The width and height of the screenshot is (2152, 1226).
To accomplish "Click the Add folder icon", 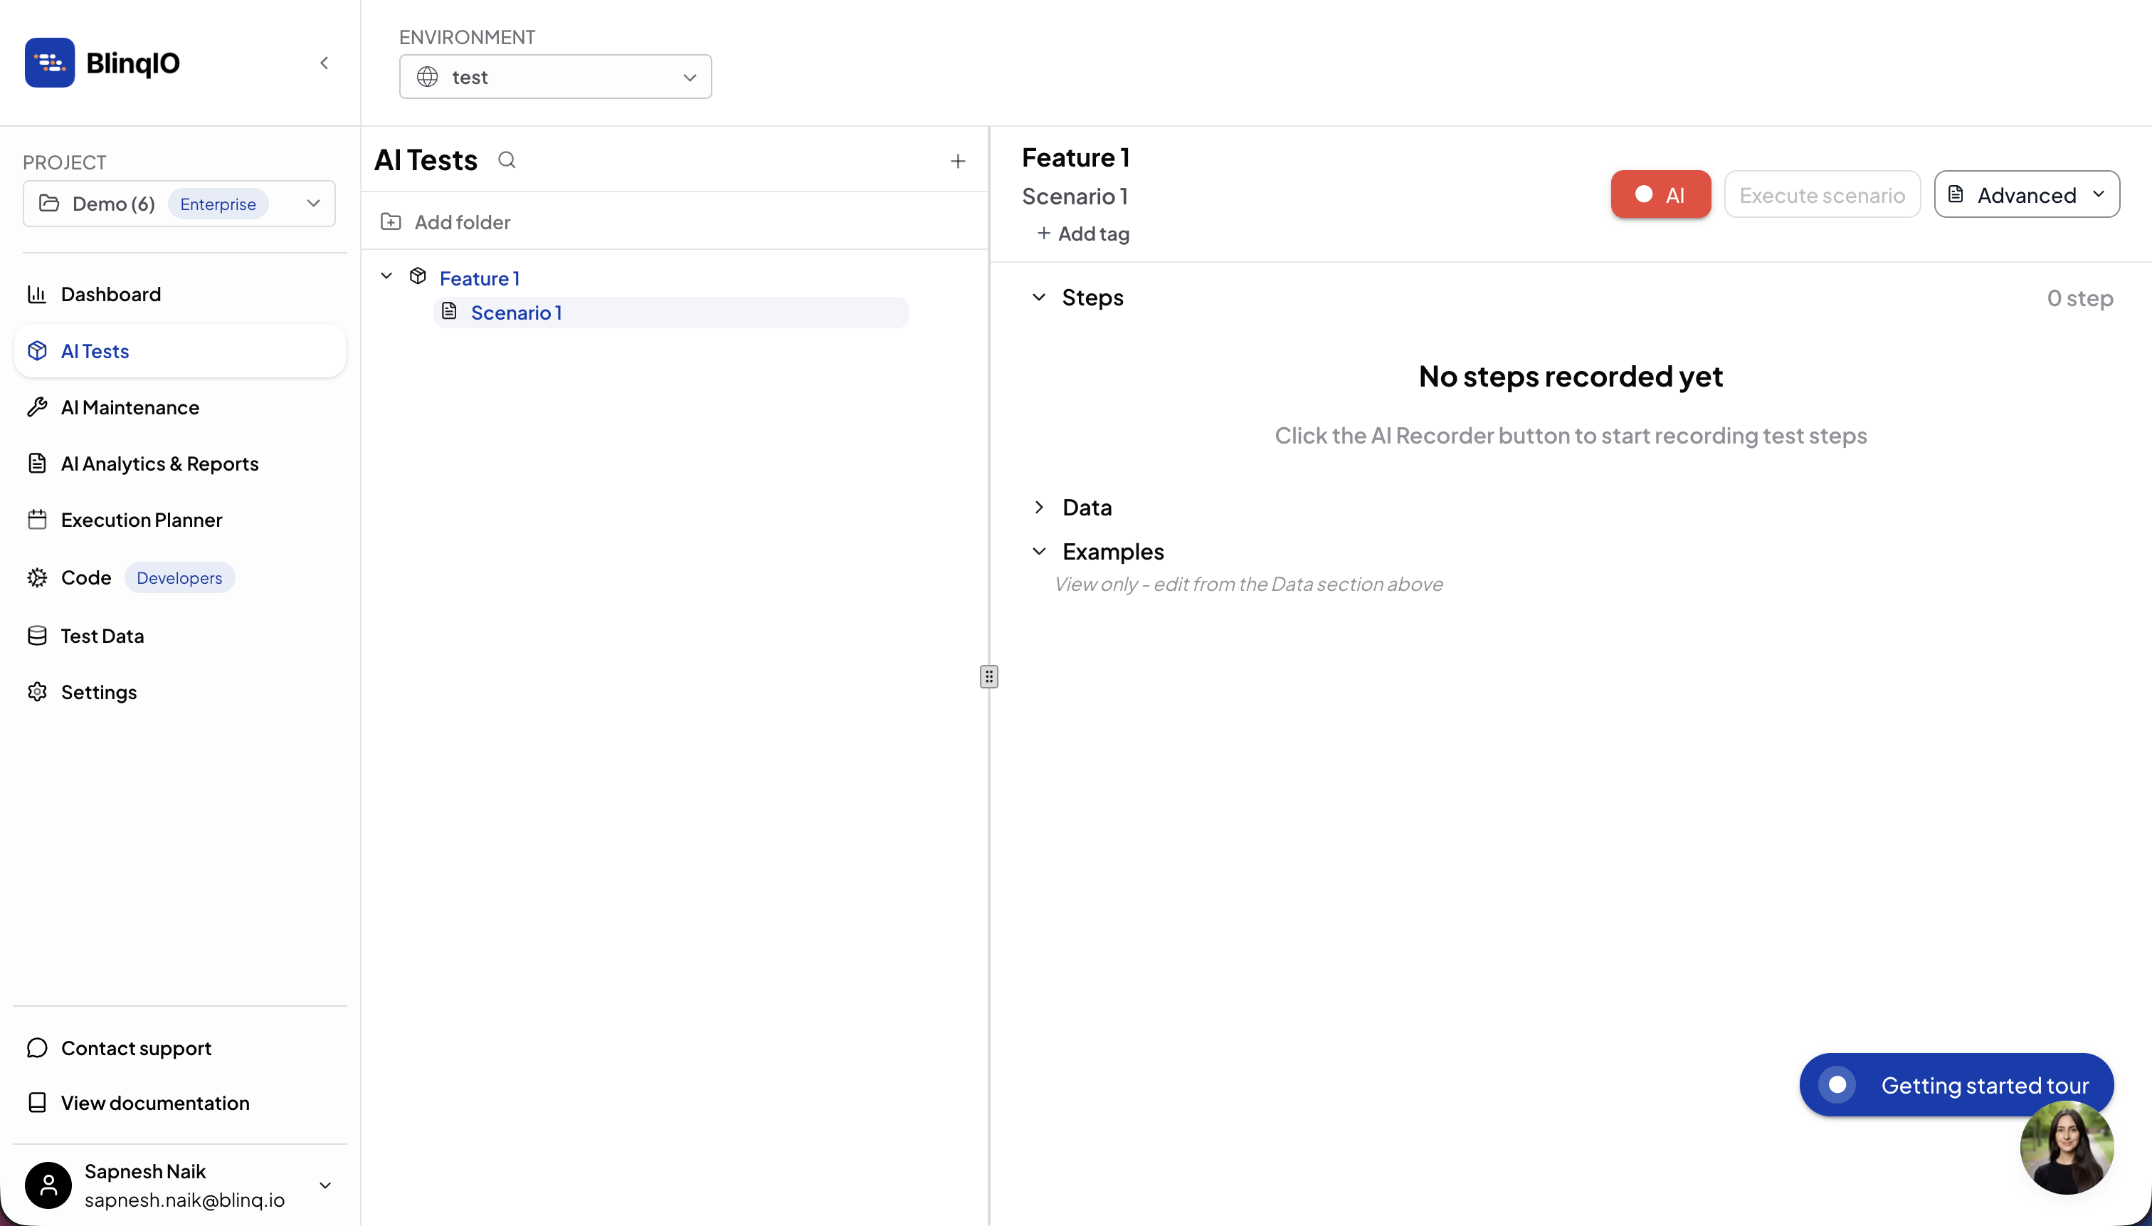I will click(x=391, y=221).
